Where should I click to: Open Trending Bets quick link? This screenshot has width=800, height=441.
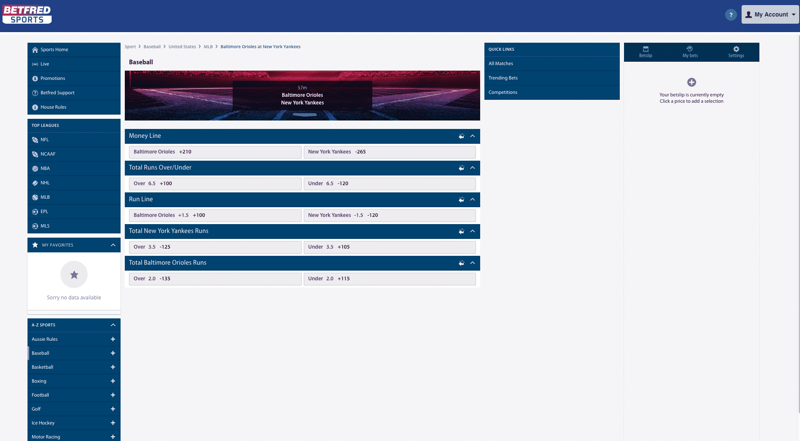point(552,78)
